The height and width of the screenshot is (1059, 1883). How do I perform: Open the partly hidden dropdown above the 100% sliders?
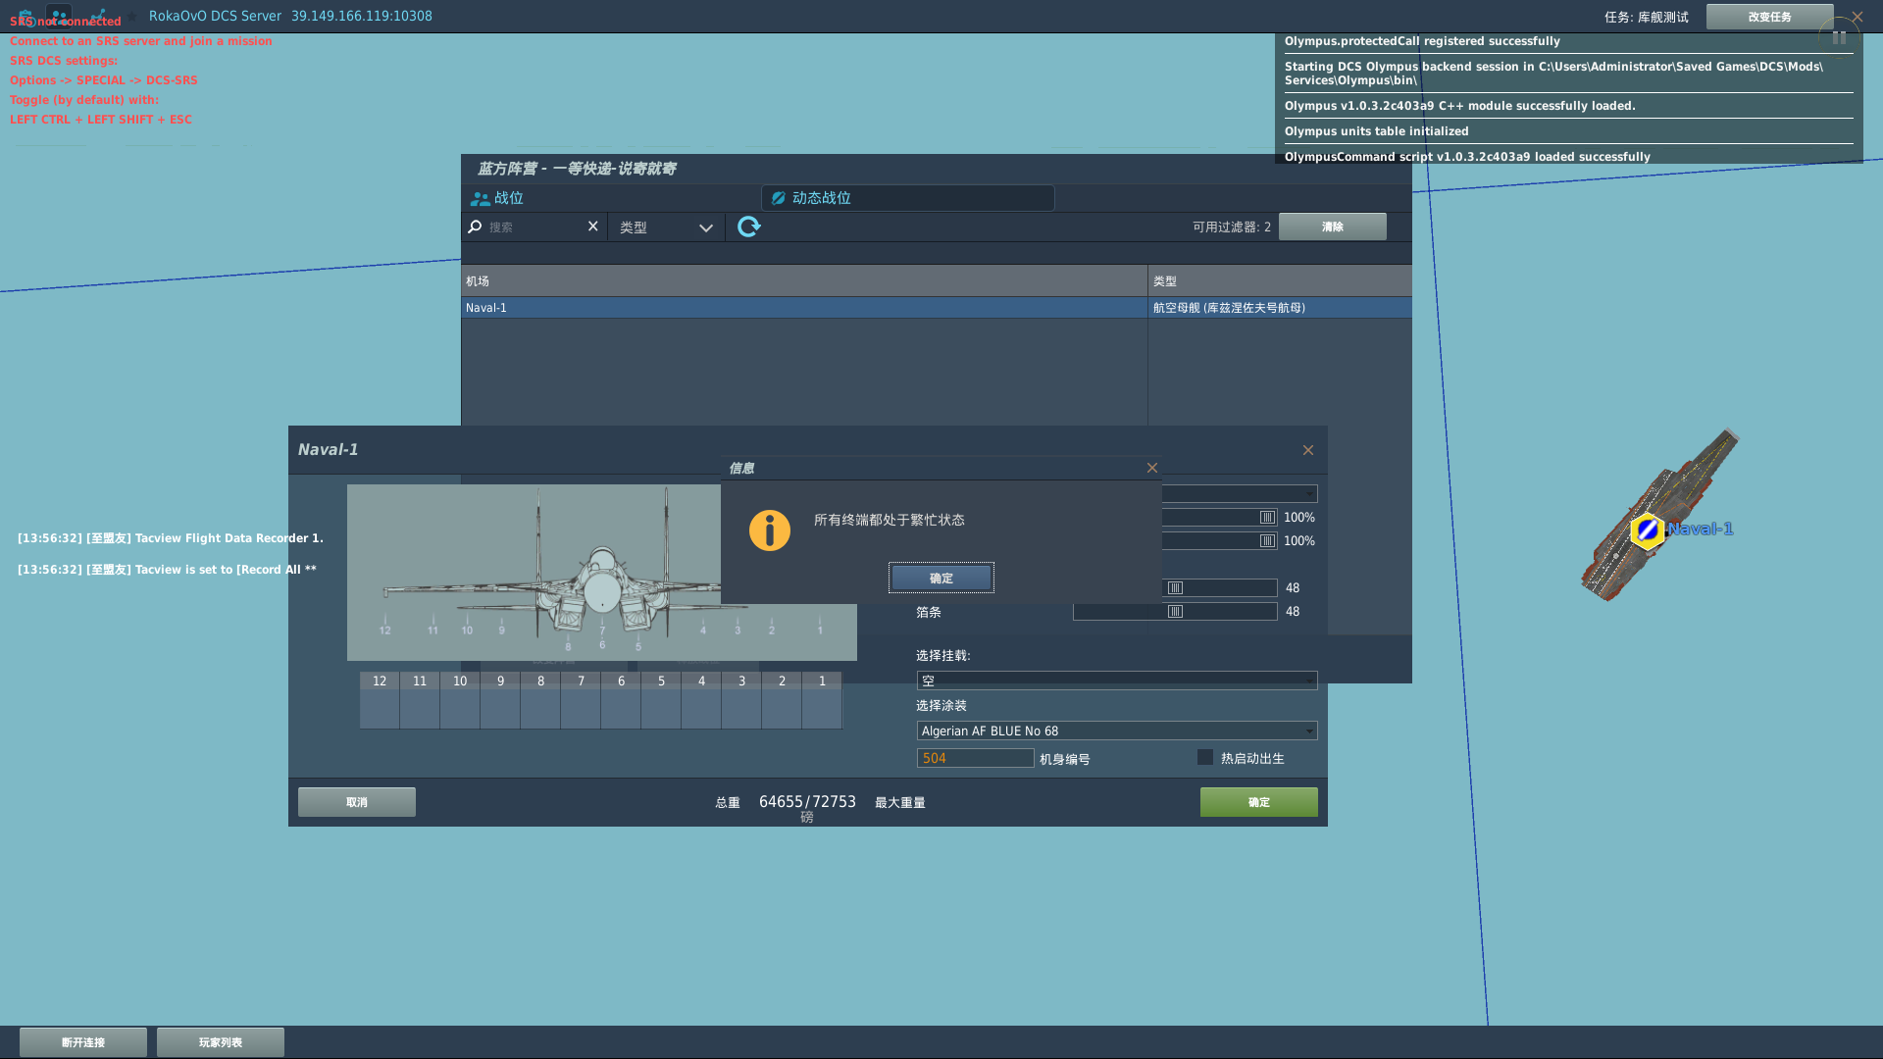coord(1240,493)
